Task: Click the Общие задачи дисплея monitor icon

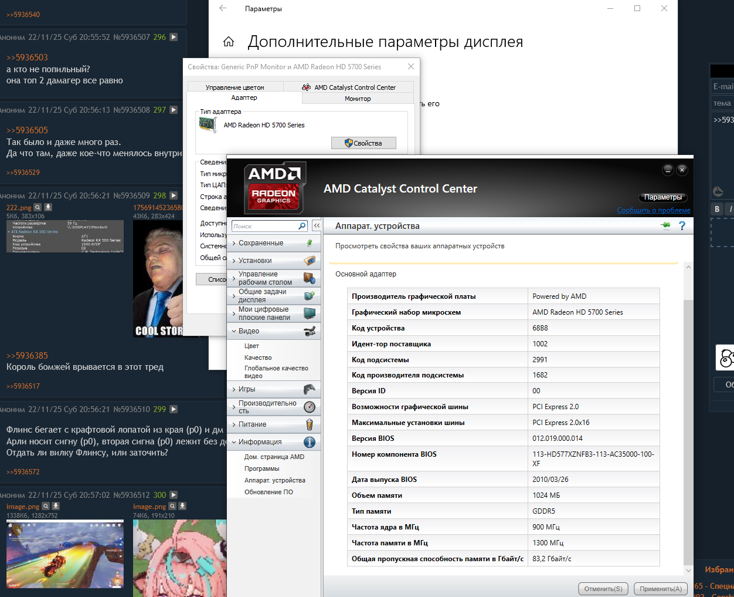Action: (310, 296)
